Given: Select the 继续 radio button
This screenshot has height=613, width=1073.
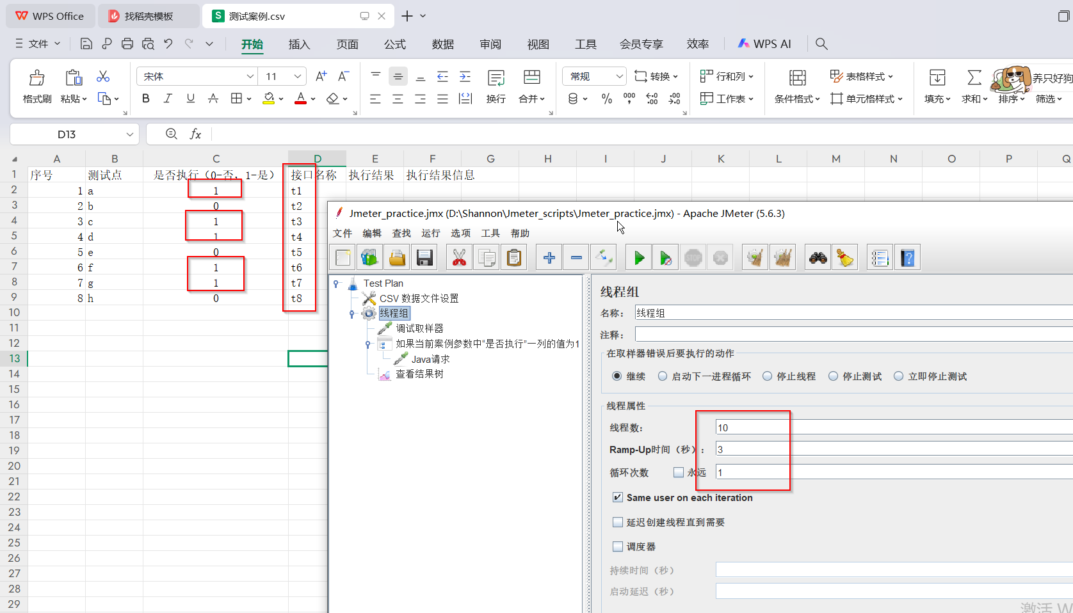Looking at the screenshot, I should click(x=617, y=376).
